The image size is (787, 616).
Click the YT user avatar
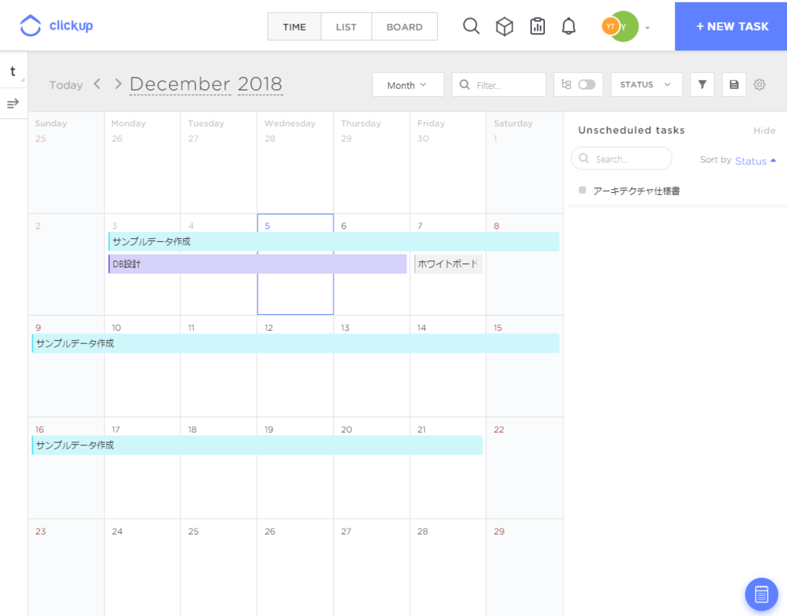coord(609,26)
